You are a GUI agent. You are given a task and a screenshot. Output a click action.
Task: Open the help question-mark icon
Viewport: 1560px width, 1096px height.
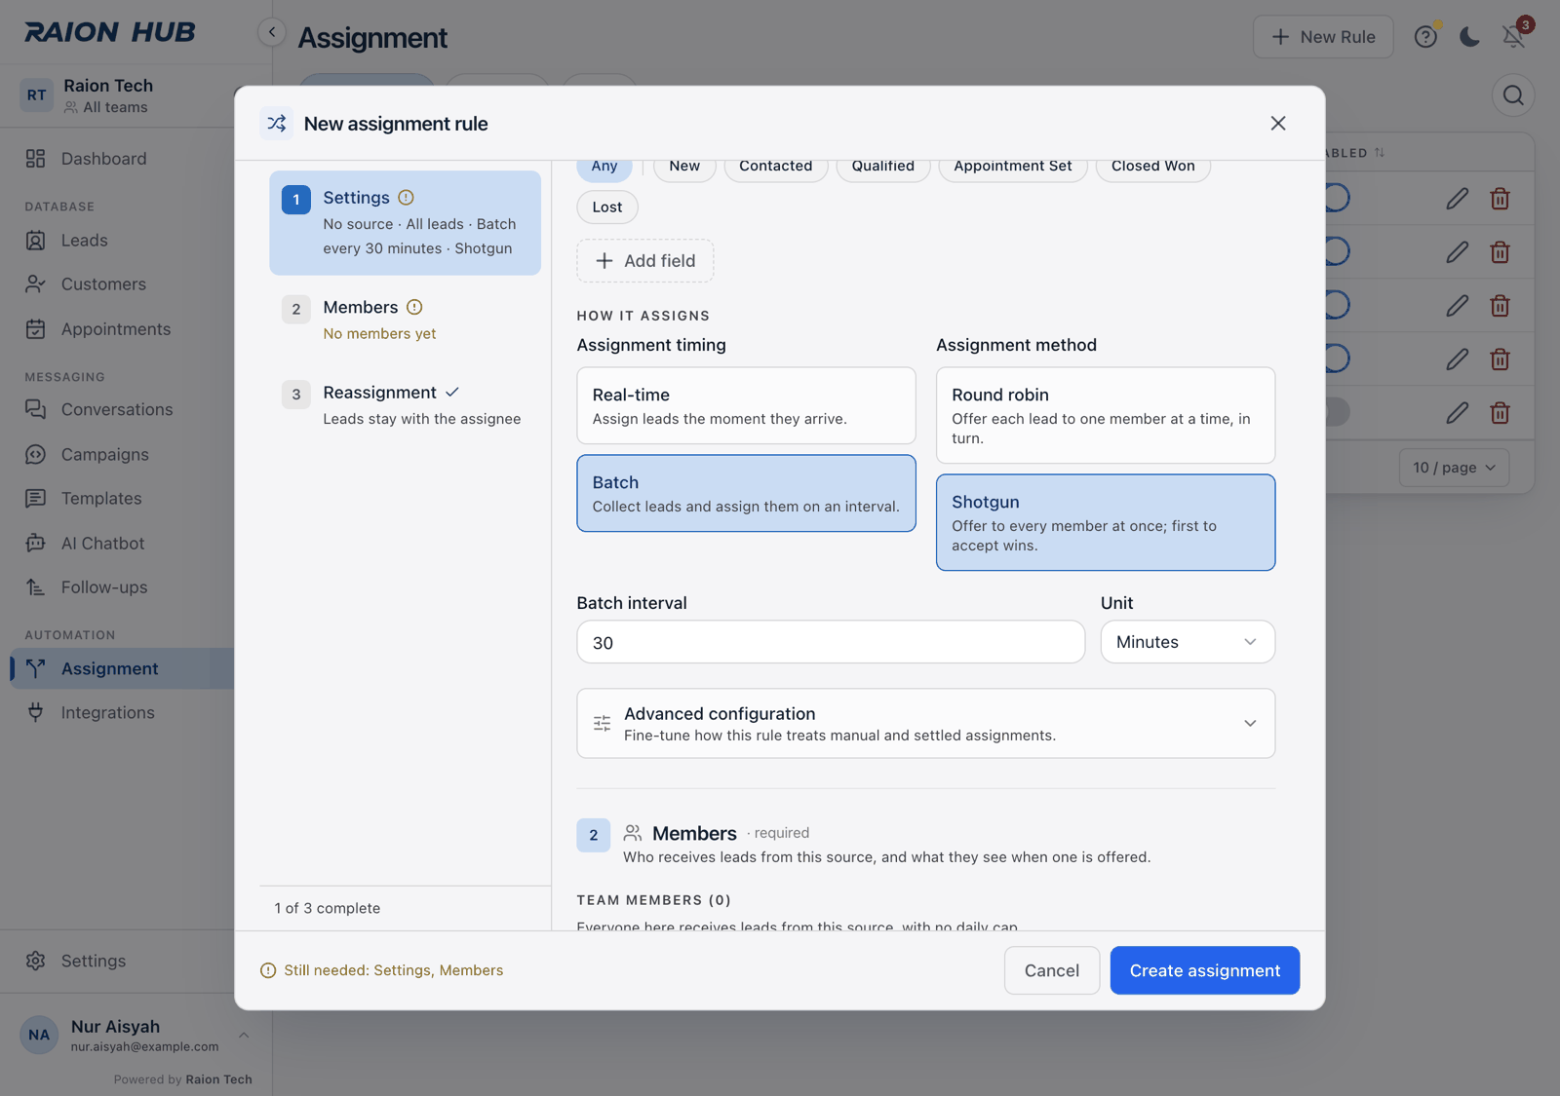[x=1425, y=37]
